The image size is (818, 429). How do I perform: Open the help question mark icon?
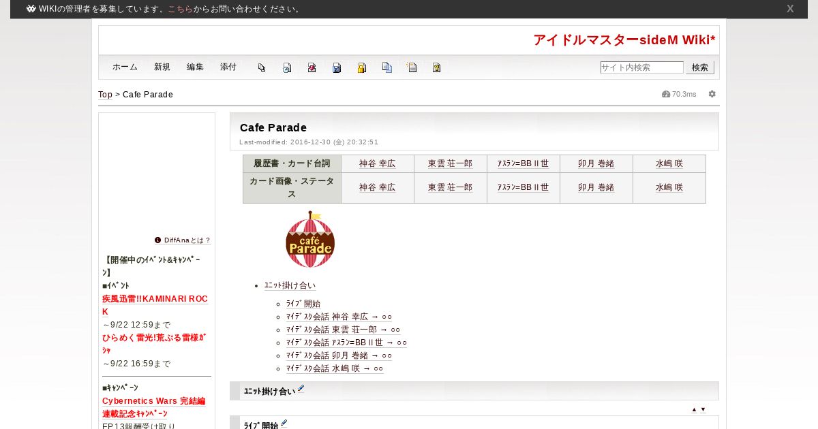coord(437,67)
